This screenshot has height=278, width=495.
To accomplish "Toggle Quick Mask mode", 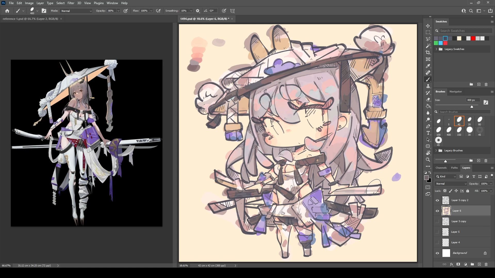I will (x=428, y=187).
